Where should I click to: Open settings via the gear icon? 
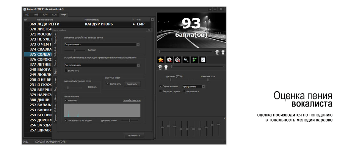tap(169, 60)
